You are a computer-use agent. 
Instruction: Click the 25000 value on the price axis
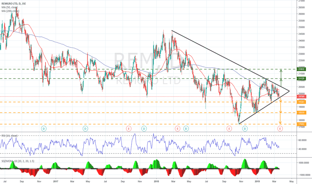[x=301, y=27]
